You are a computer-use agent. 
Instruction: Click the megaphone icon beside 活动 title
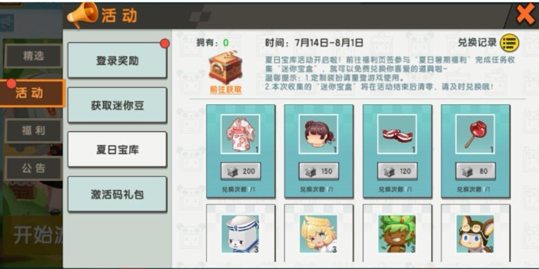pyautogui.click(x=82, y=15)
